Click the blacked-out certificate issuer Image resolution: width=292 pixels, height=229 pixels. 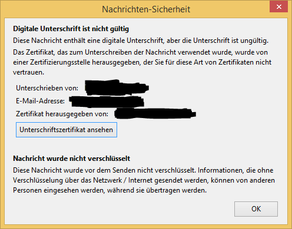pos(155,113)
